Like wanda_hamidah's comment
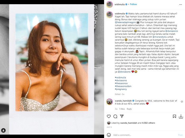The height and width of the screenshot is (138, 185). [182, 101]
